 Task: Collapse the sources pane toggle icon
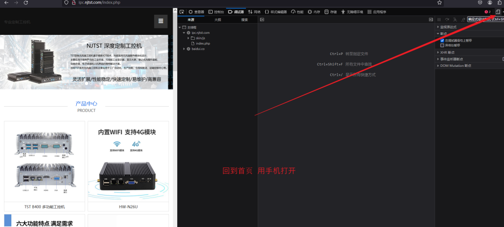(x=262, y=20)
